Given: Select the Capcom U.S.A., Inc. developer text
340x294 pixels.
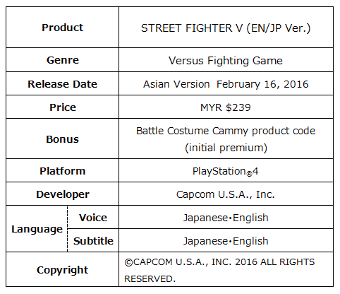Looking at the screenshot, I should pos(226,194).
